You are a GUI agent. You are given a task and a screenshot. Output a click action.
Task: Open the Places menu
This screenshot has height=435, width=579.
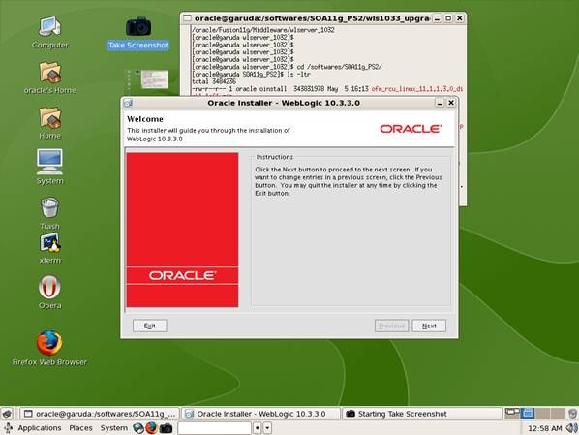pos(80,428)
